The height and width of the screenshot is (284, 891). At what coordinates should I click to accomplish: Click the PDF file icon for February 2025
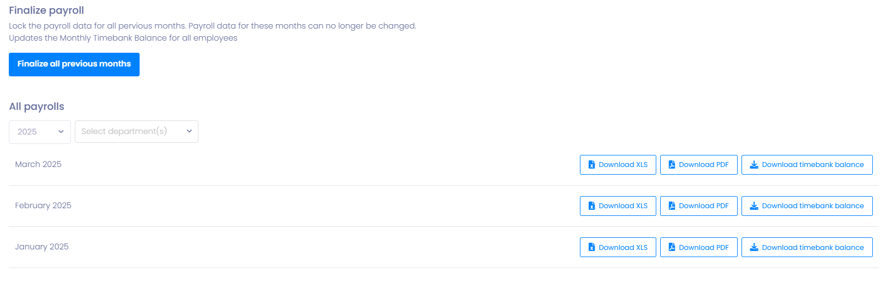672,206
